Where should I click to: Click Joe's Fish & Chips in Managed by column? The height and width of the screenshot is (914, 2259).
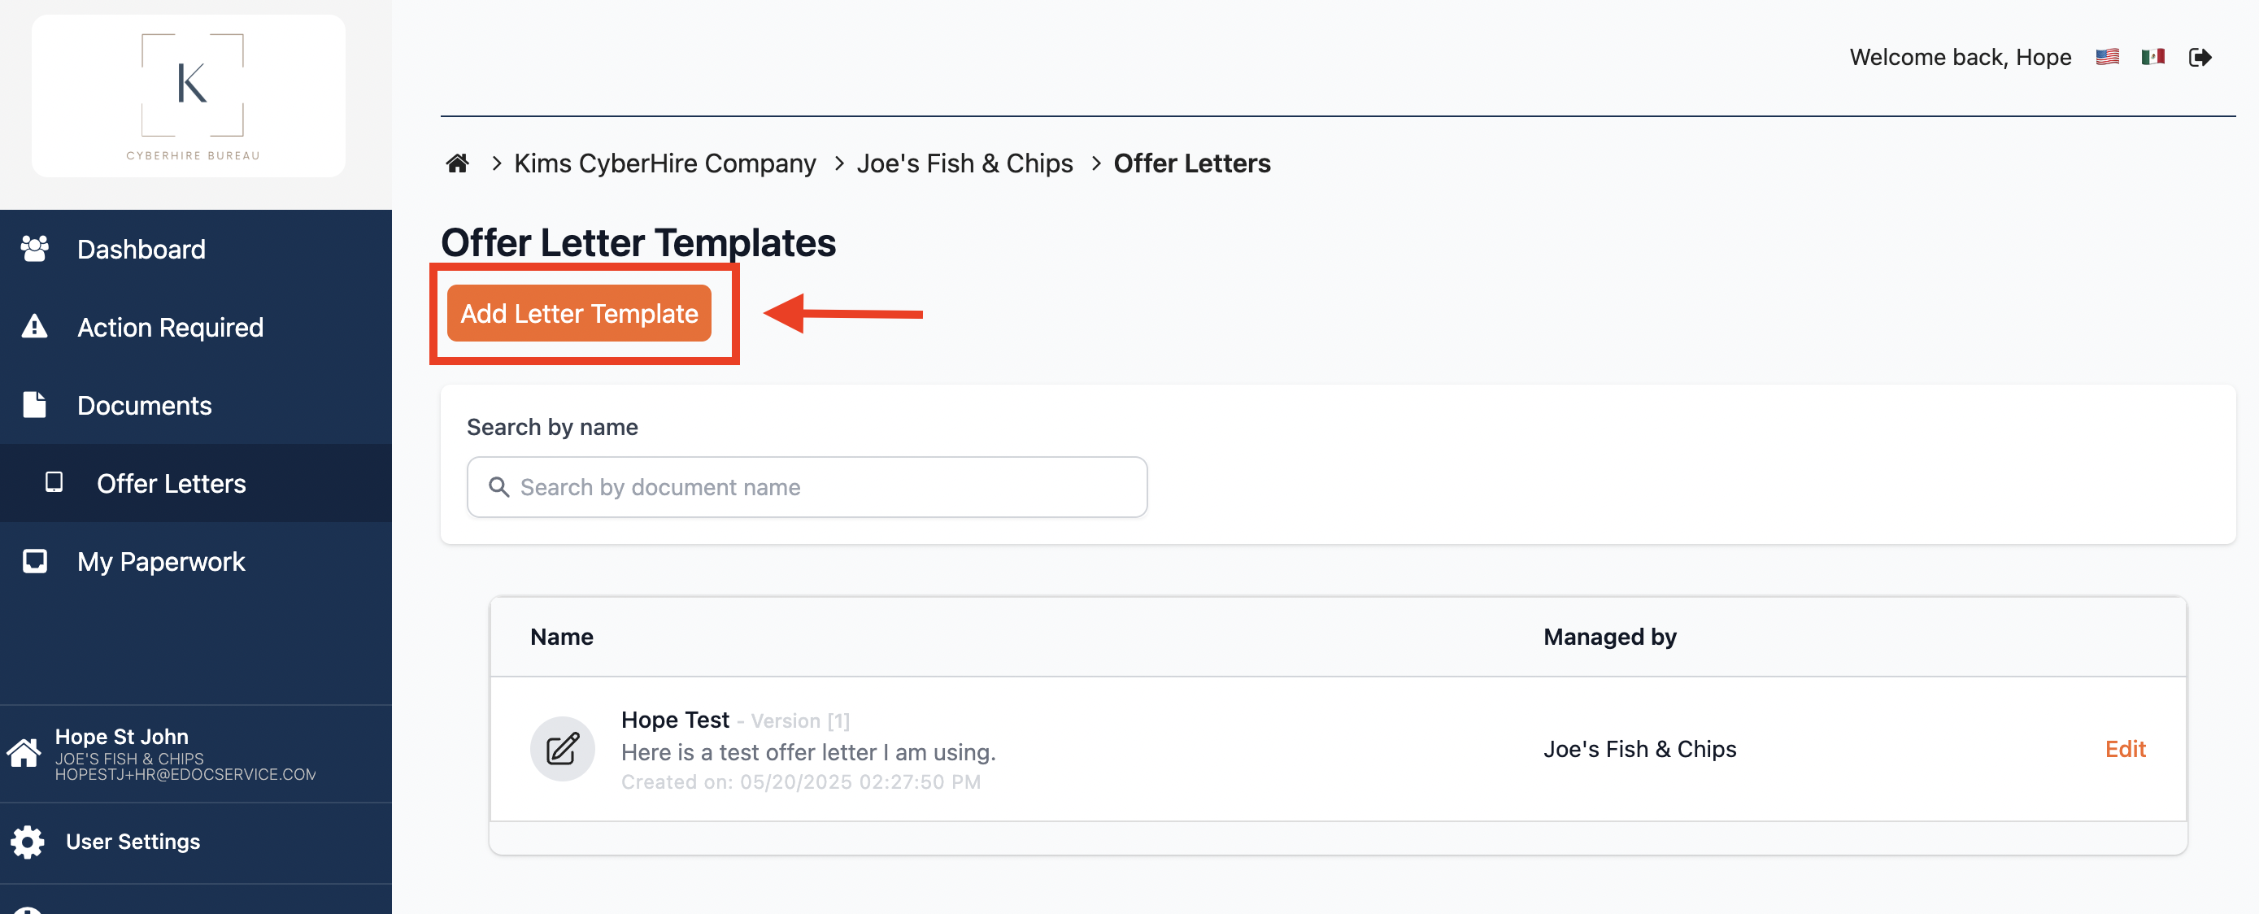pos(1639,749)
